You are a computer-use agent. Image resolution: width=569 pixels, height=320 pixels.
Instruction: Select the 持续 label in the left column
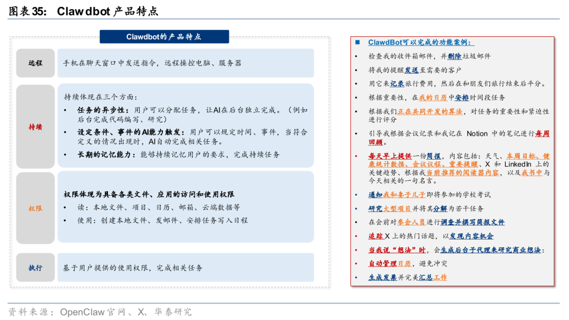(x=35, y=126)
